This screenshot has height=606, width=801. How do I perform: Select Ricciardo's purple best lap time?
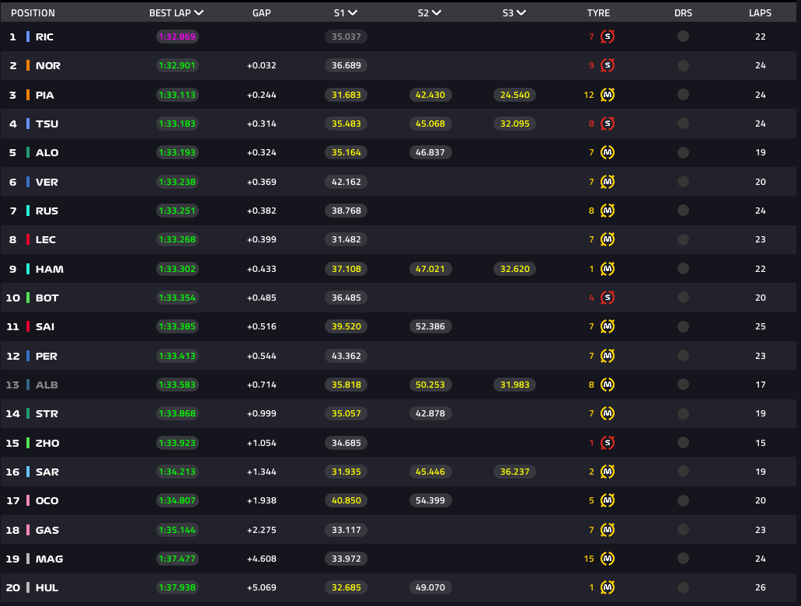pos(177,37)
